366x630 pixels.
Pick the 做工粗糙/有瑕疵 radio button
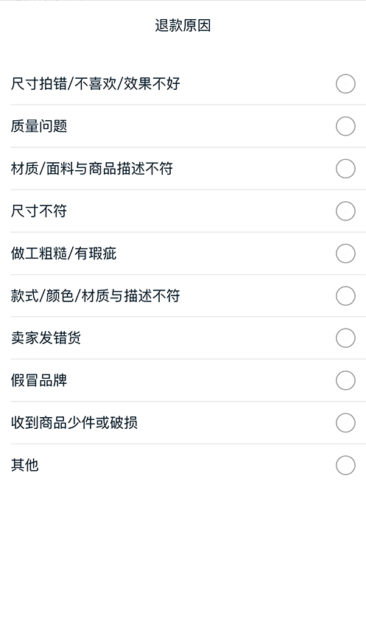click(345, 253)
